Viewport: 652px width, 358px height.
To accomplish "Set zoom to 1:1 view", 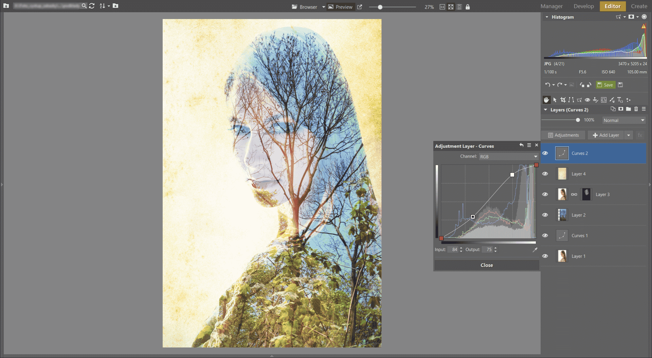I will point(442,7).
